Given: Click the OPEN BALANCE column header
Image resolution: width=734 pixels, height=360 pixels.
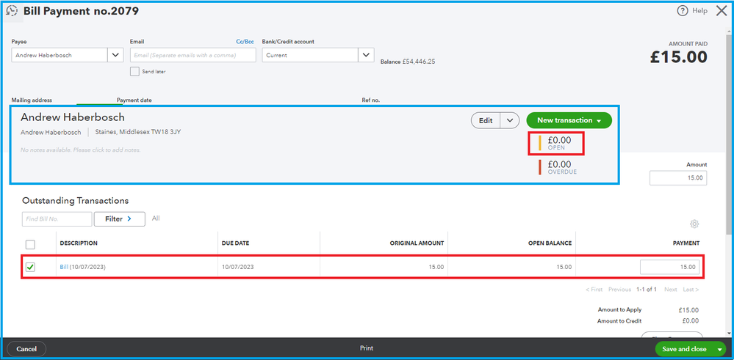Looking at the screenshot, I should tap(549, 243).
